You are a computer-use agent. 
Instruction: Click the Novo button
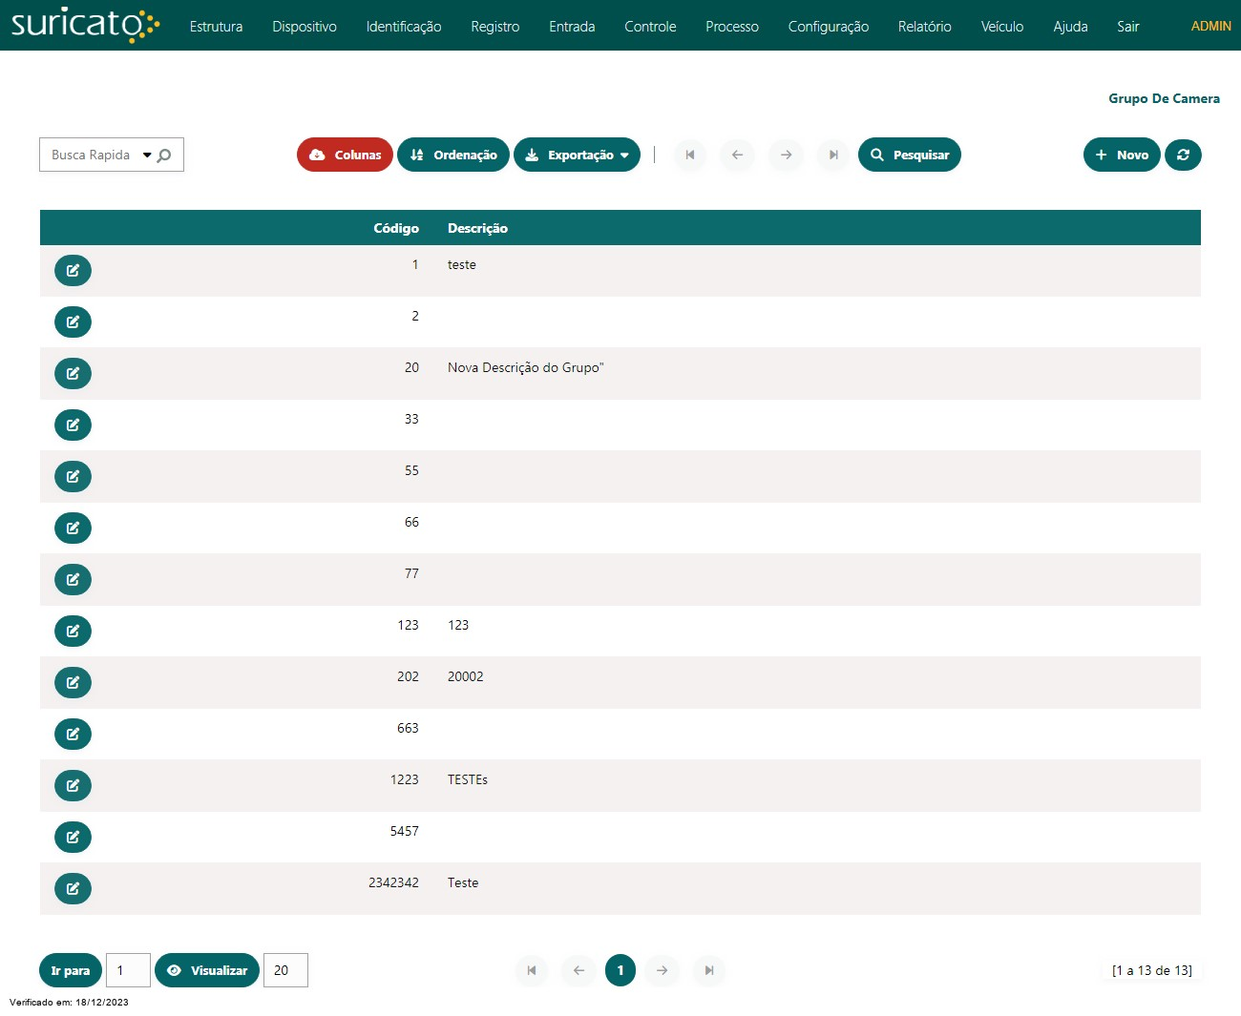[1122, 155]
